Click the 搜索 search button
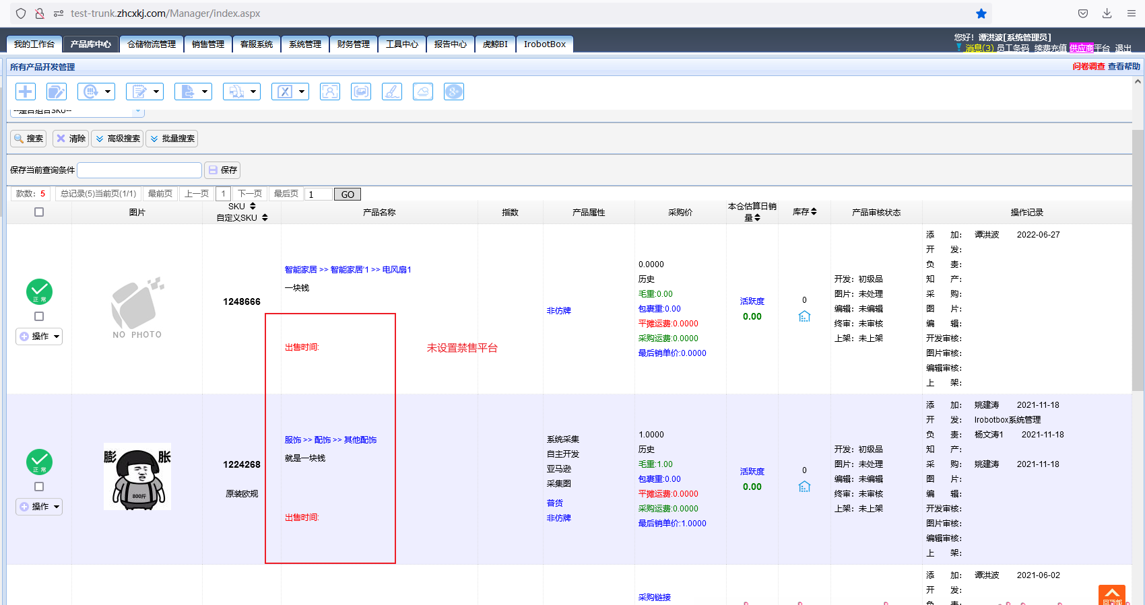1145x605 pixels. [28, 139]
